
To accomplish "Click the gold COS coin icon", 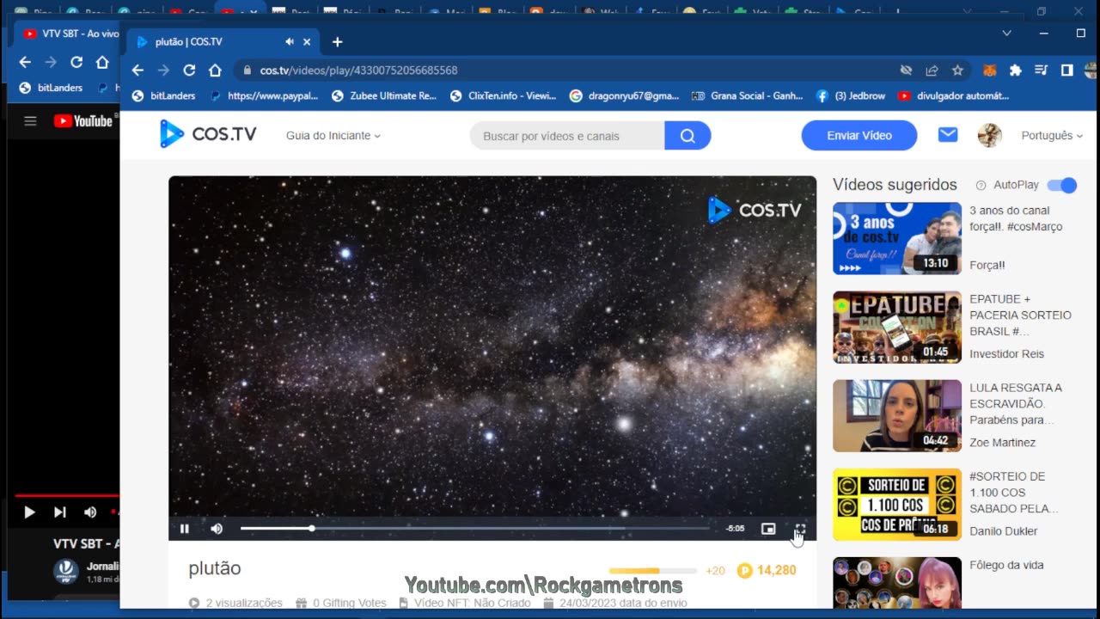I will point(745,570).
